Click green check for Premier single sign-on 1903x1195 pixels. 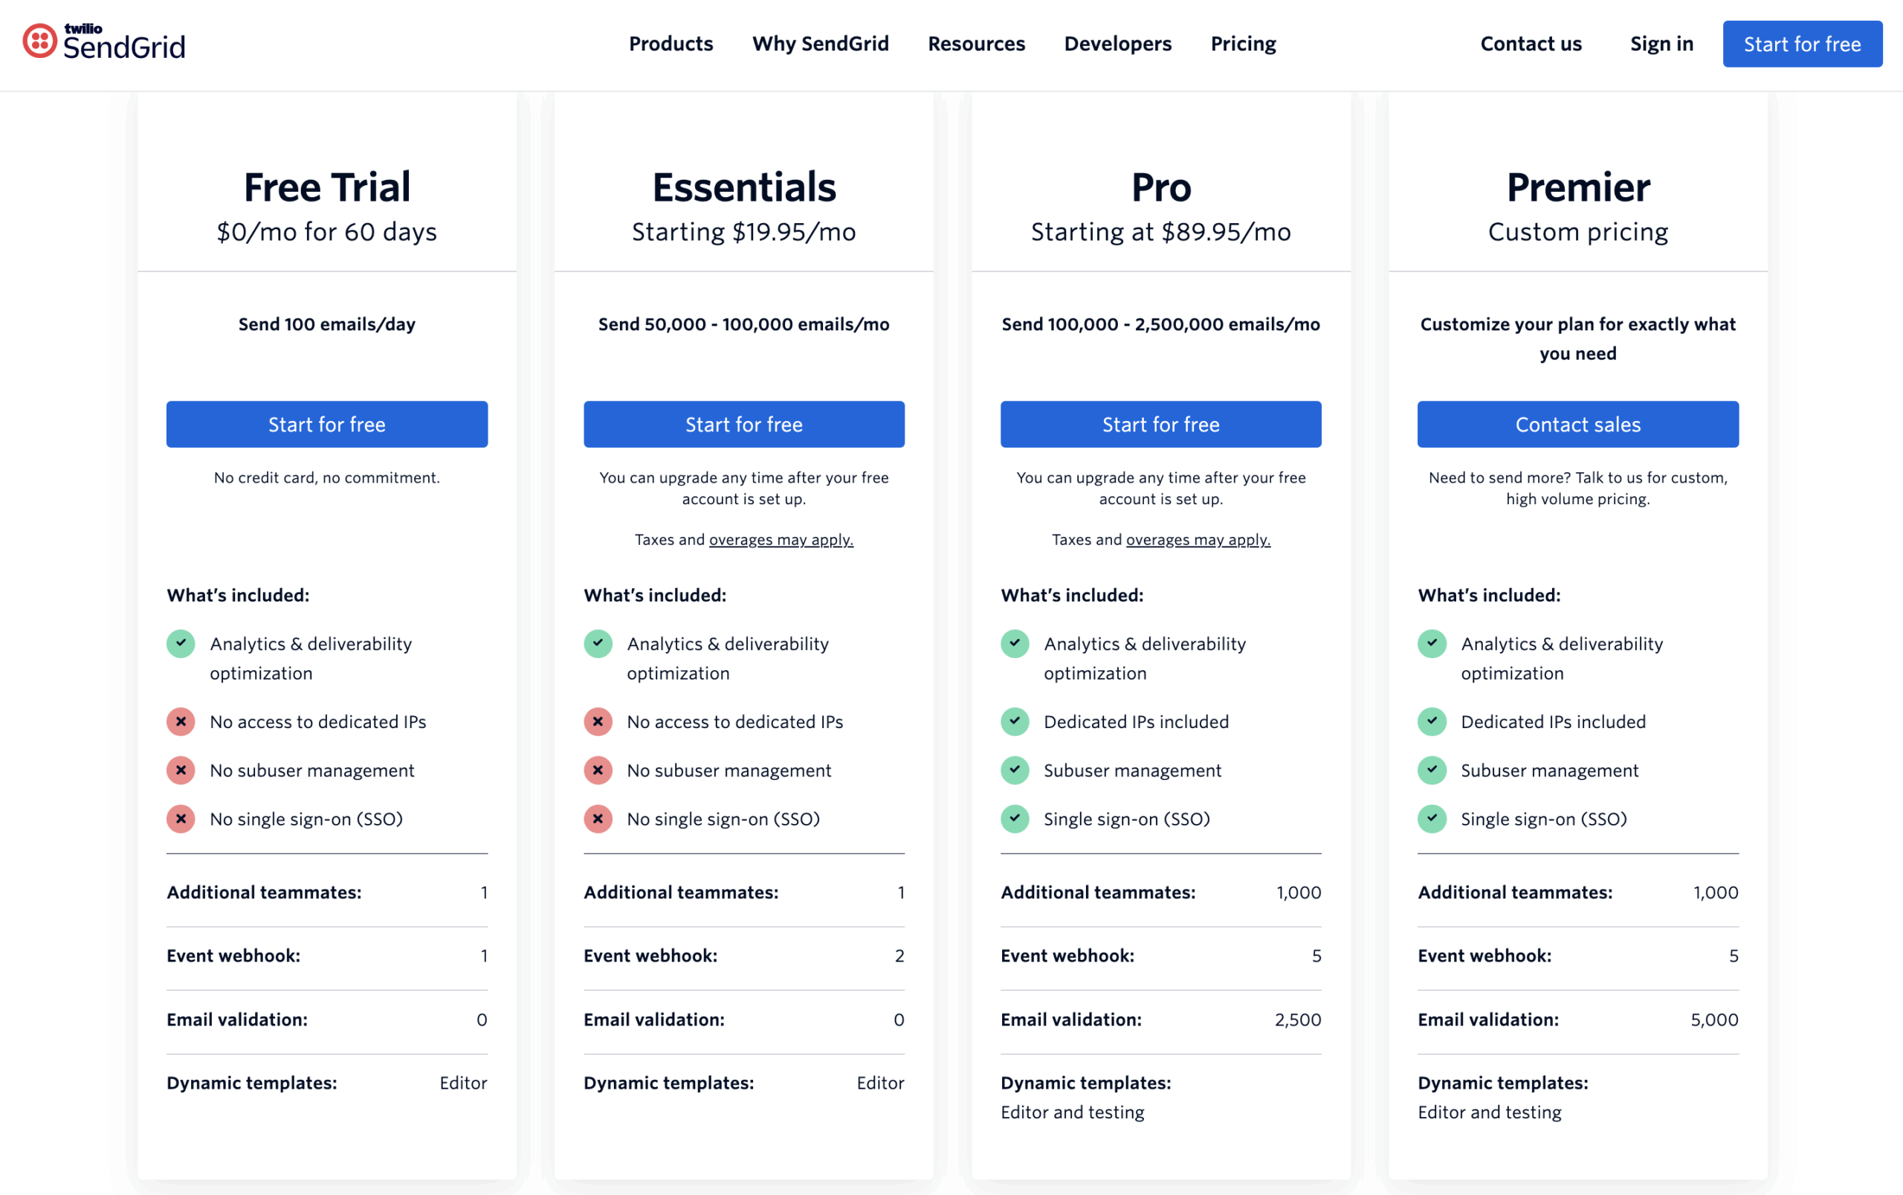pos(1432,819)
